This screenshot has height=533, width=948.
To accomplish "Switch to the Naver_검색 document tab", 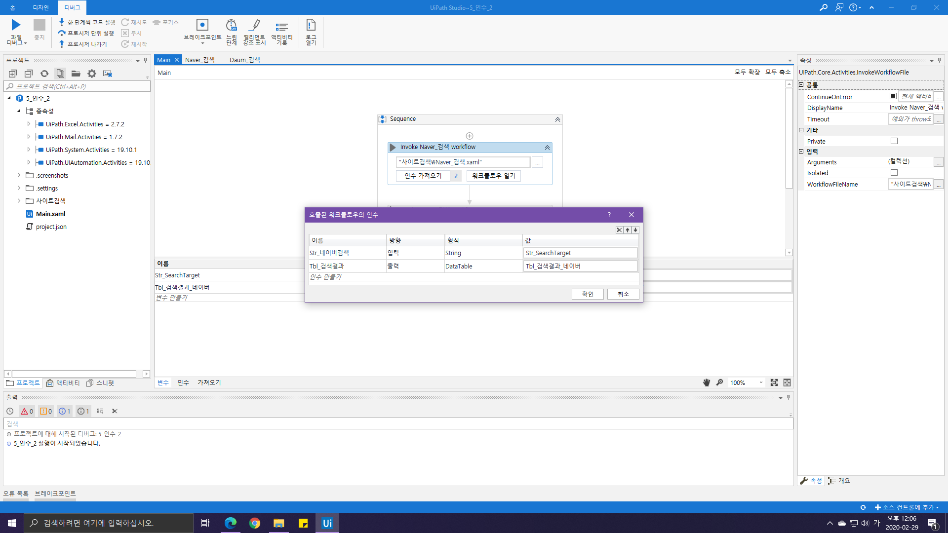I will (199, 60).
